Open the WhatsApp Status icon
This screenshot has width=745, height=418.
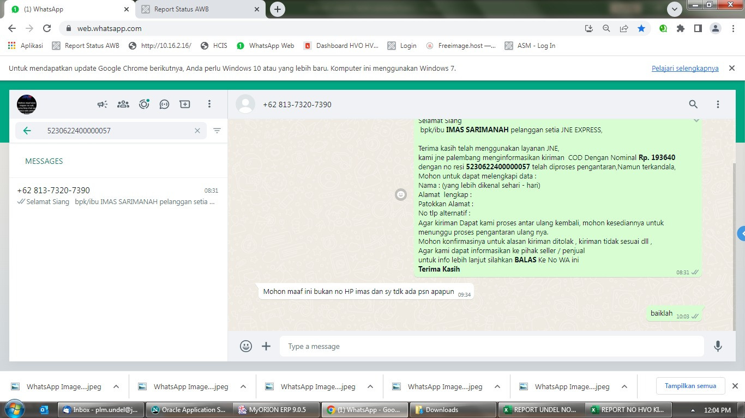(x=144, y=104)
